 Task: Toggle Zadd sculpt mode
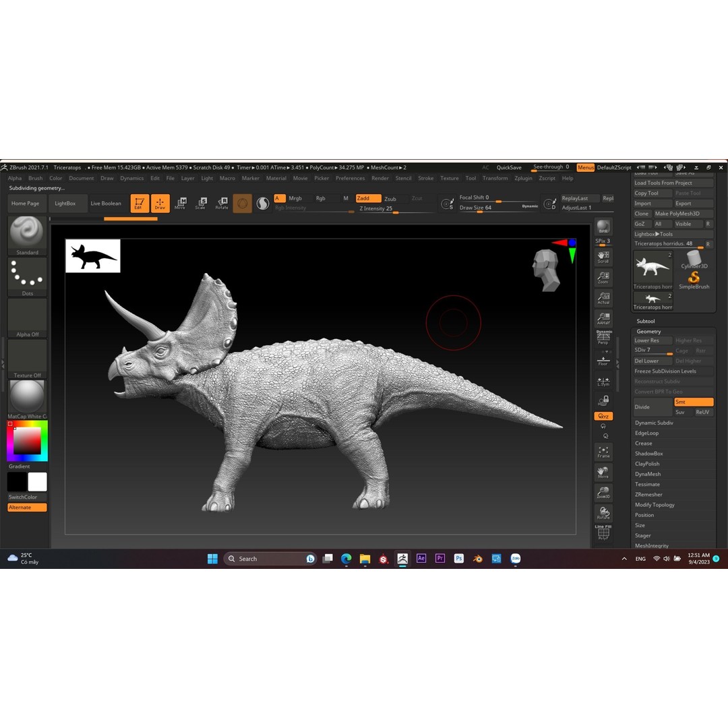(368, 198)
